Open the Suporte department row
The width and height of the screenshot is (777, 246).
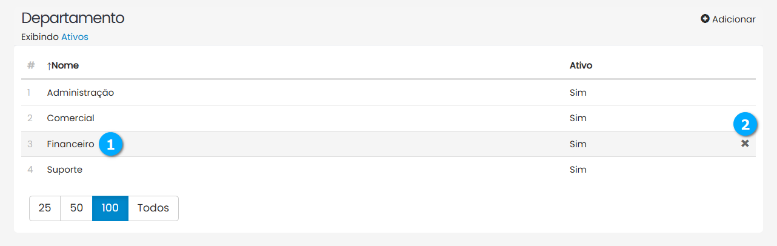[x=65, y=170]
